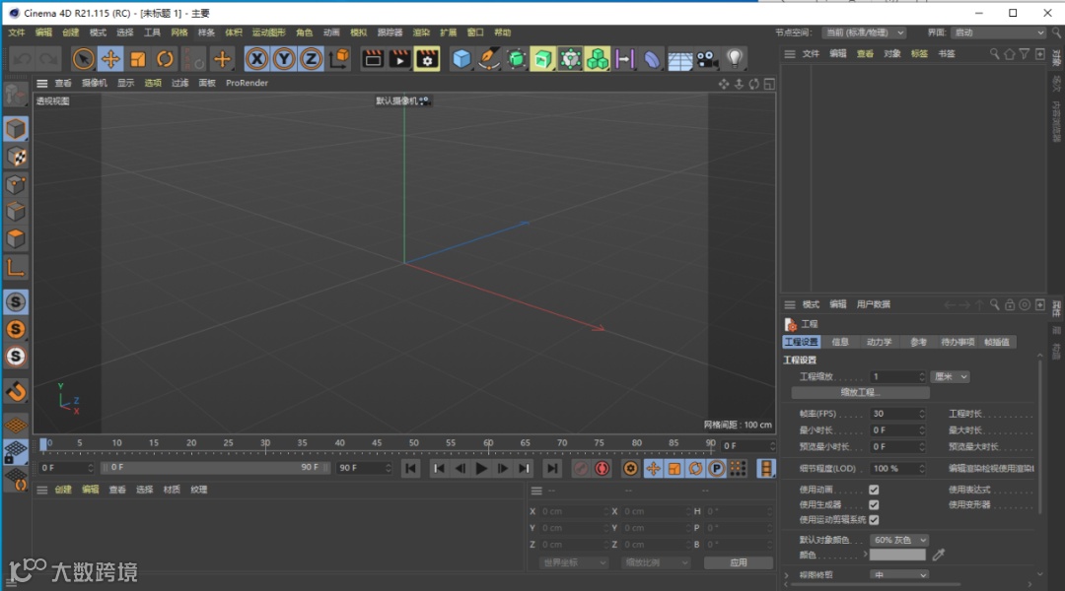Click the 缩放工程 button

click(860, 392)
